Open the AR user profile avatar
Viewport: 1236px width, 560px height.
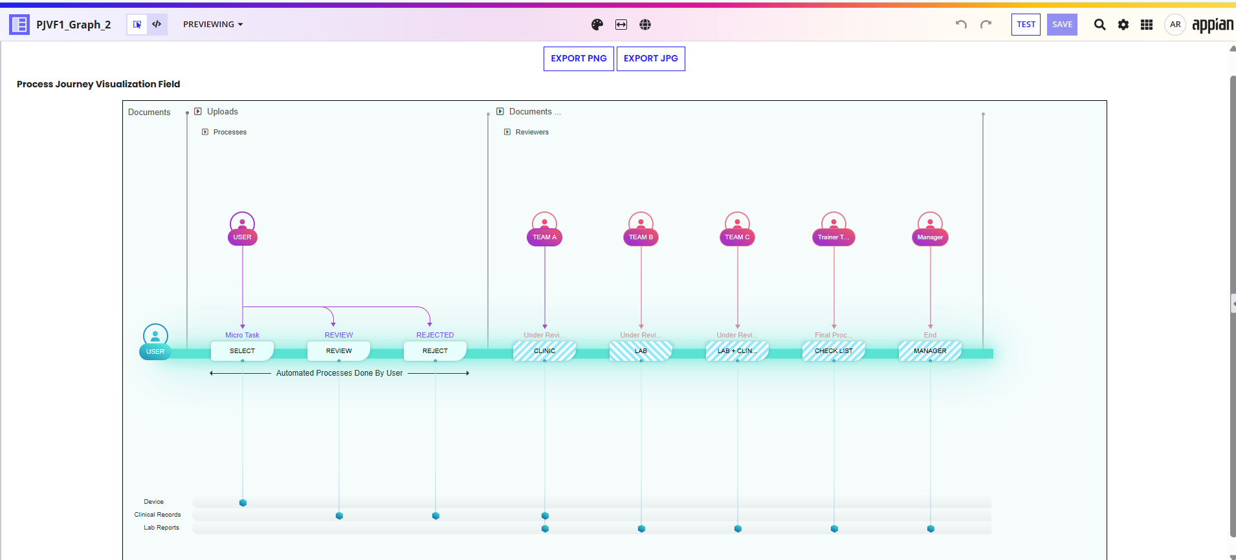click(x=1175, y=25)
